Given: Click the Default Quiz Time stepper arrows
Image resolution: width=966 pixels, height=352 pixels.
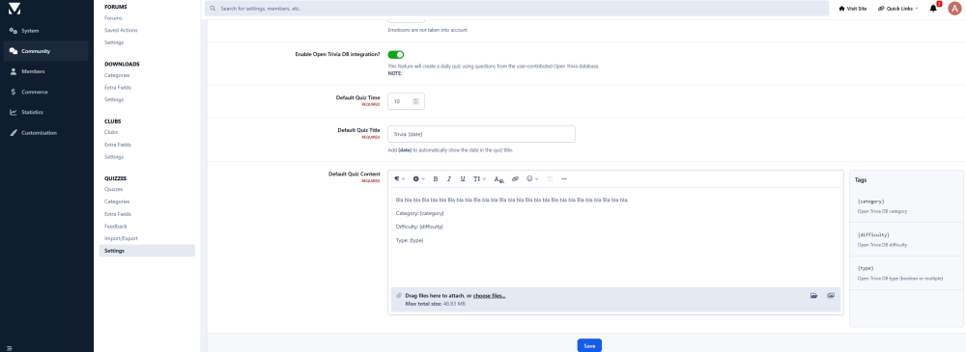Looking at the screenshot, I should [415, 101].
